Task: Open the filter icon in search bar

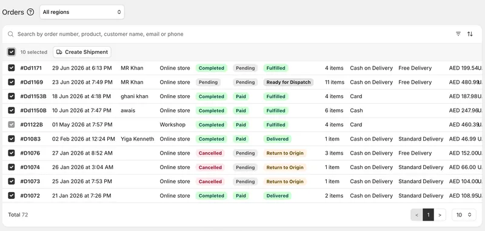Action: 458,34
